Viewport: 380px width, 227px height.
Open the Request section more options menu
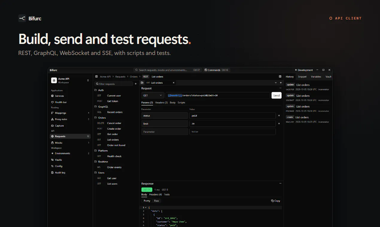click(280, 88)
